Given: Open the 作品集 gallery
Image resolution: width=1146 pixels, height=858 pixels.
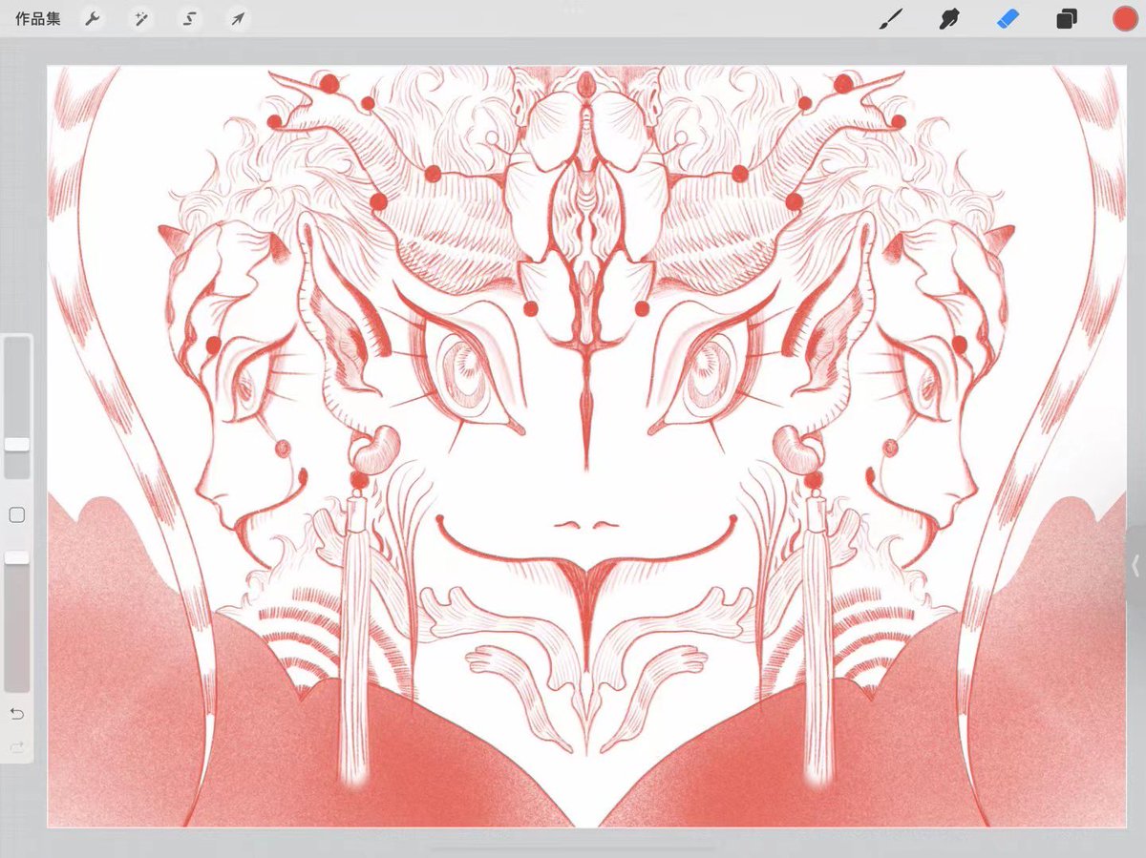Looking at the screenshot, I should pos(37,19).
